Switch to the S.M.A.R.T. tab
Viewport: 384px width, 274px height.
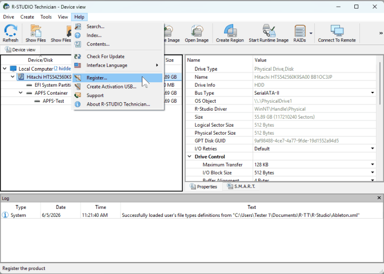pos(241,187)
